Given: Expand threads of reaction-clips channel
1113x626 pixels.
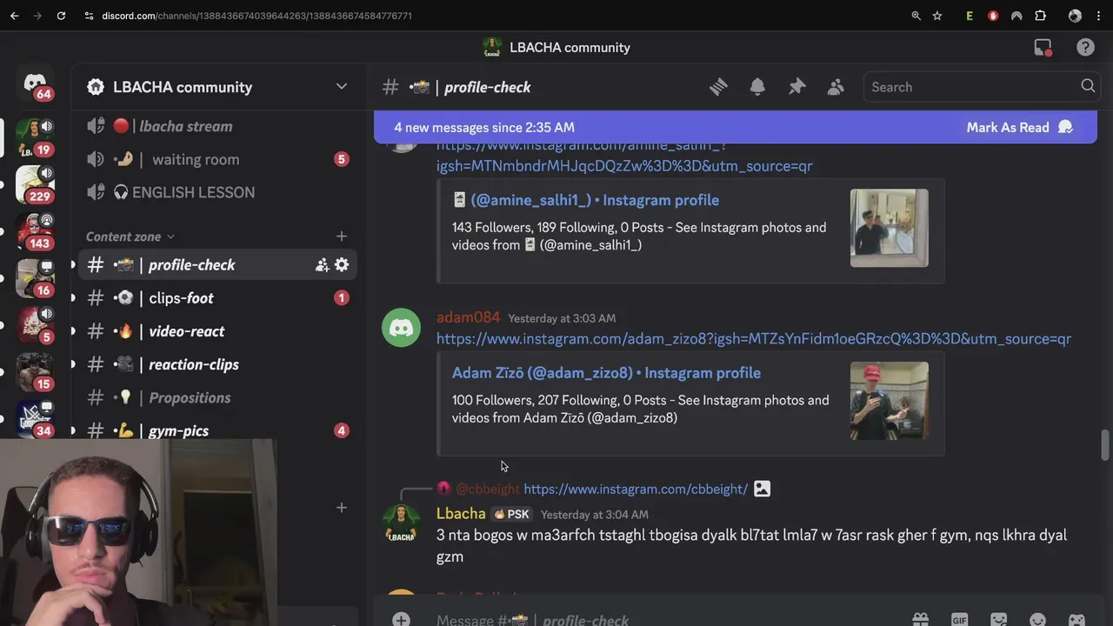Looking at the screenshot, I should point(73,364).
